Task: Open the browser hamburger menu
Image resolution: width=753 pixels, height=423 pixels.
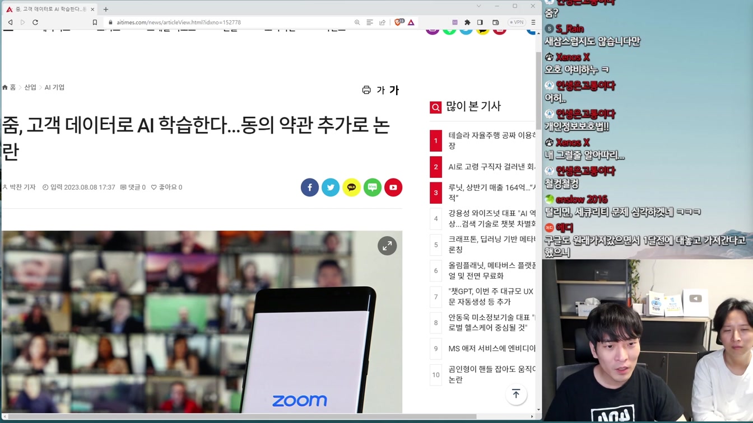Action: (x=533, y=22)
